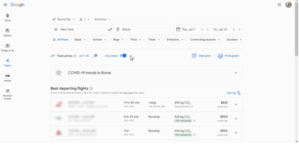Open the Price filter
Screen dimensions: 299x147
(x=136, y=40)
